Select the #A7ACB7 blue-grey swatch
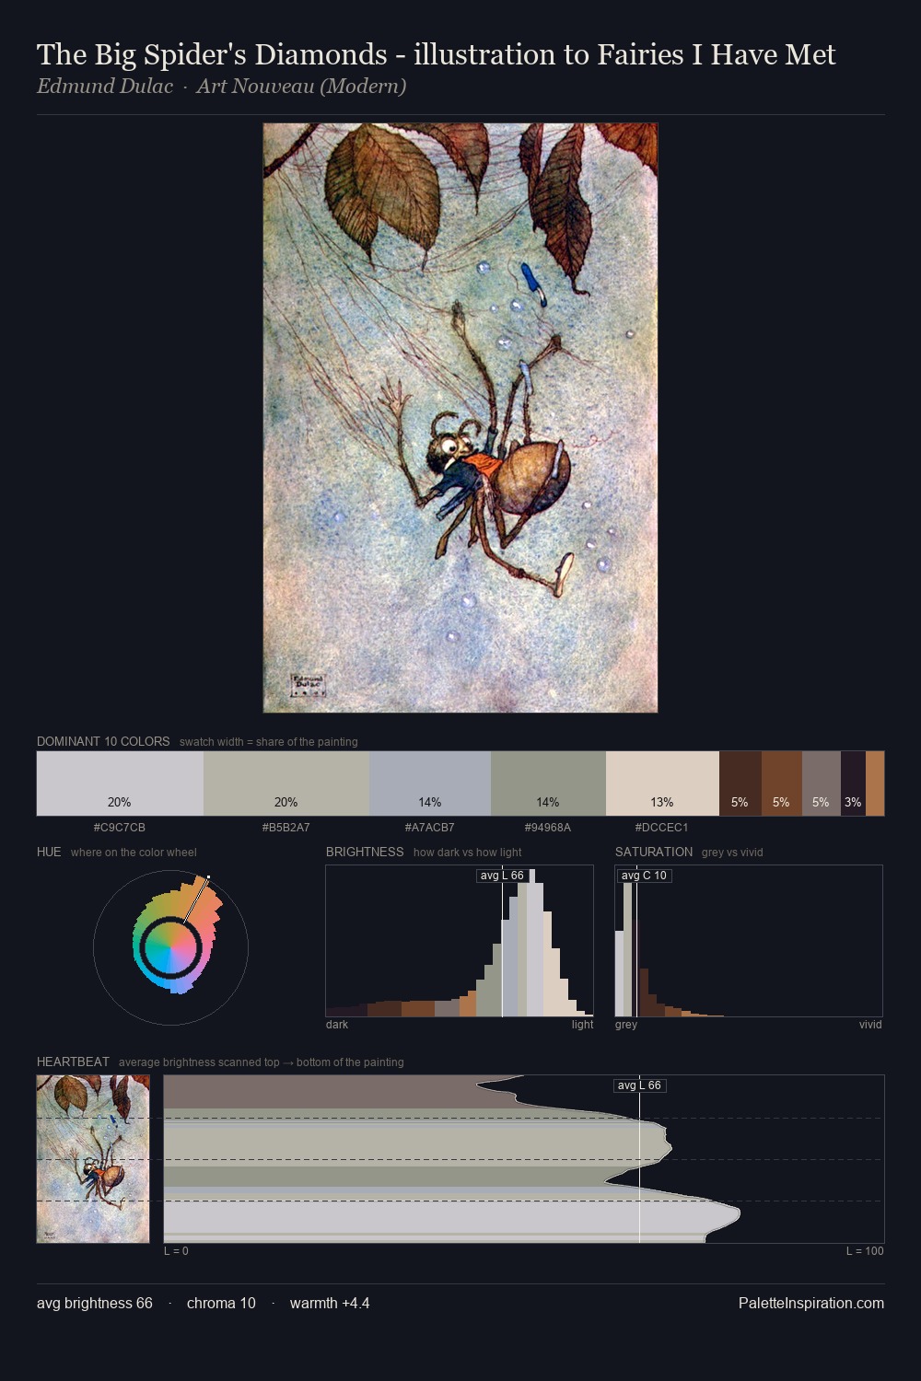 tap(430, 783)
